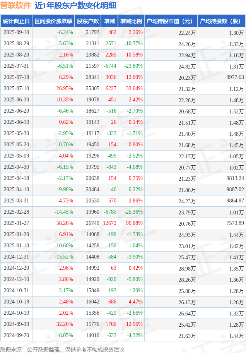This screenshot has width=246, height=353.
Task: Click the 统计截止日 column header
Action: pos(16,21)
